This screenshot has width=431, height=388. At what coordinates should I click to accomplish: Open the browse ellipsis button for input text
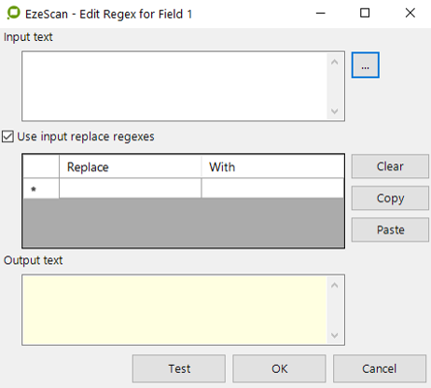tap(365, 65)
